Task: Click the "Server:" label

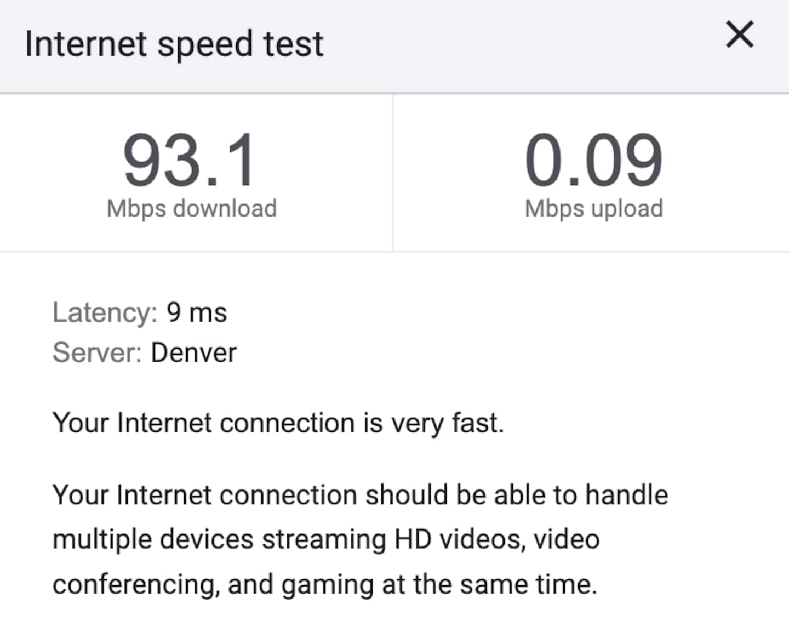Action: [97, 352]
